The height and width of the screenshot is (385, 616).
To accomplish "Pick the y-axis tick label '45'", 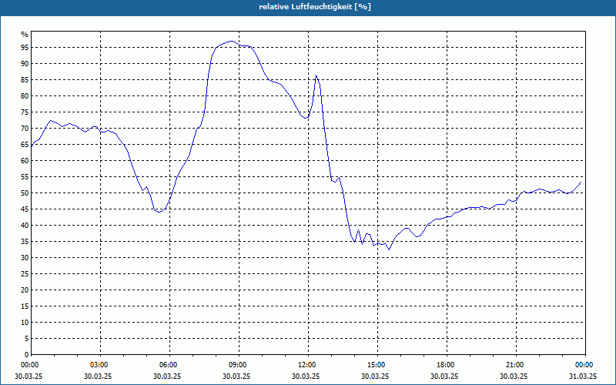I will [25, 209].
